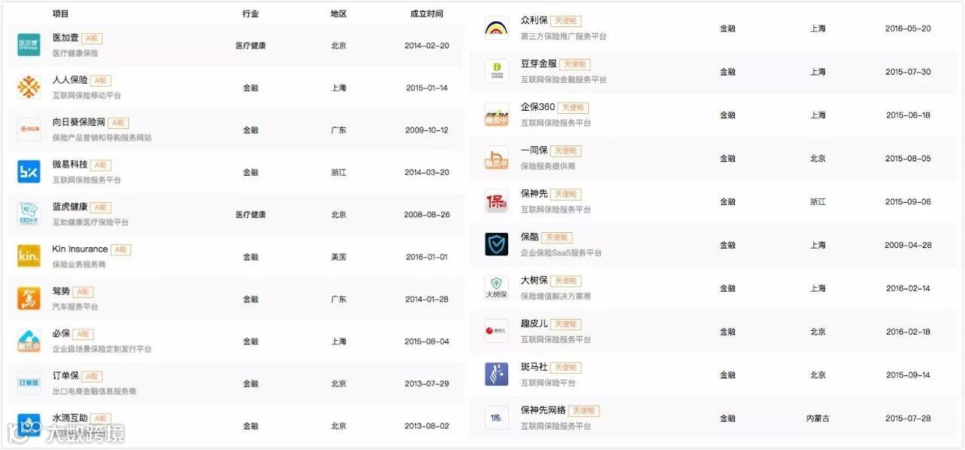Click the 项目 column header
The image size is (965, 450).
point(61,14)
